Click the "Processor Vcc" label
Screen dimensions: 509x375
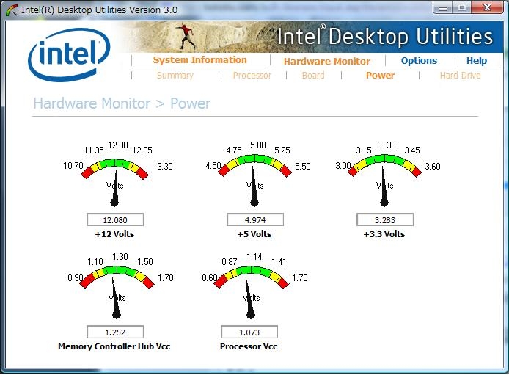point(249,346)
